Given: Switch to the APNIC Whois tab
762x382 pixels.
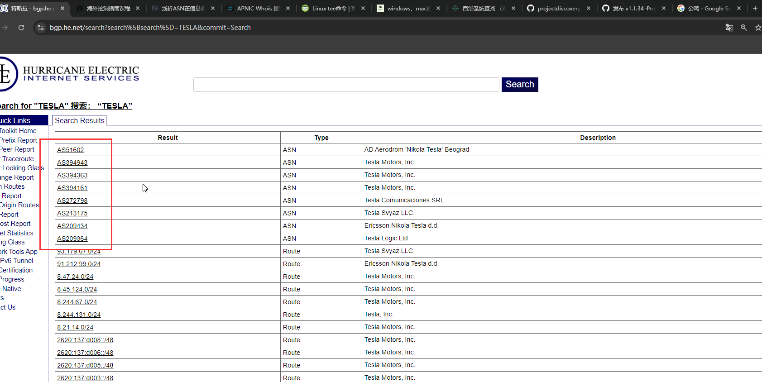Looking at the screenshot, I should (x=259, y=8).
